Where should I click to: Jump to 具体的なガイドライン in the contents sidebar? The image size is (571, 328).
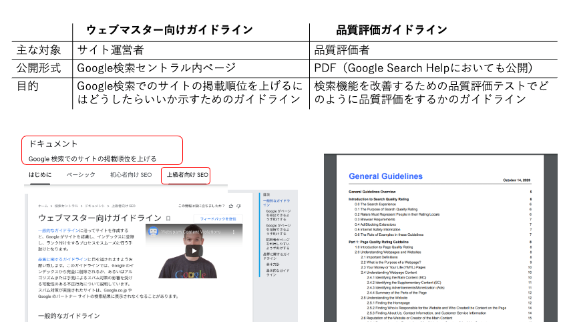[x=278, y=273]
